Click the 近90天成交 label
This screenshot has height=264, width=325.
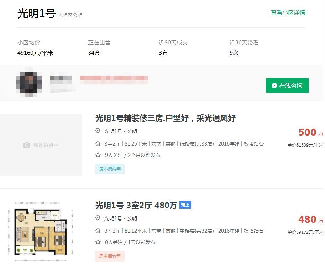(x=173, y=42)
